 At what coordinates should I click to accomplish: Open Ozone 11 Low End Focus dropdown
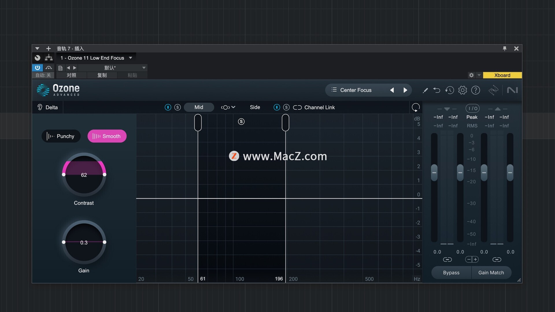[x=96, y=58]
